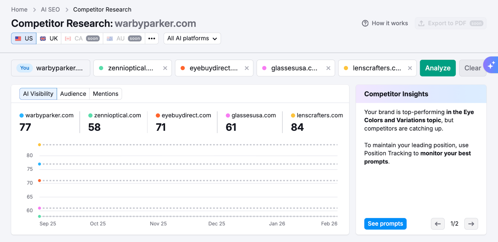Viewport: 498px width, 242px height.
Task: Go to previous insight with left arrow
Action: tap(438, 224)
